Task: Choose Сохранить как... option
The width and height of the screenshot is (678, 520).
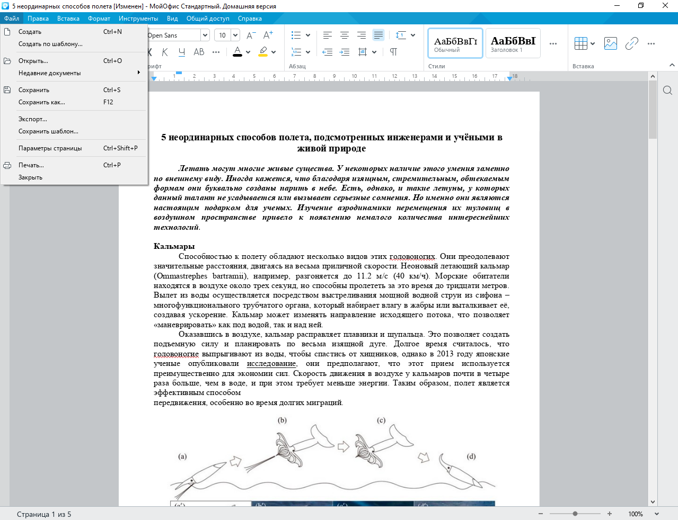Action: 74,102
